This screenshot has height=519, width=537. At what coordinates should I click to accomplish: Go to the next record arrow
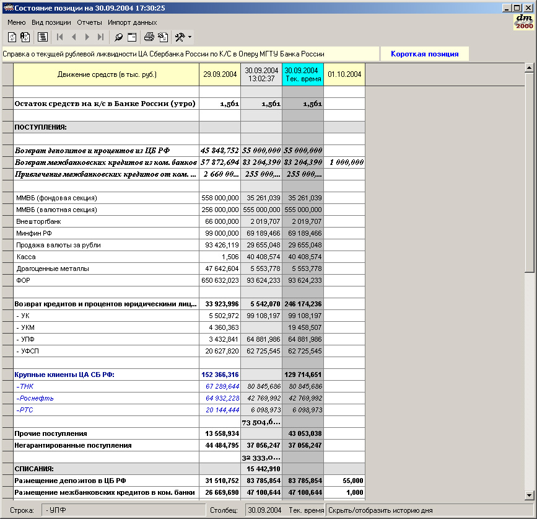[x=87, y=37]
